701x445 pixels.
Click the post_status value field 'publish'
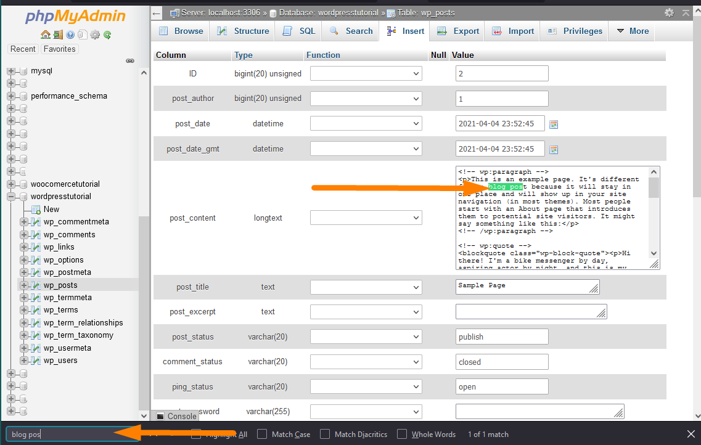click(x=502, y=337)
